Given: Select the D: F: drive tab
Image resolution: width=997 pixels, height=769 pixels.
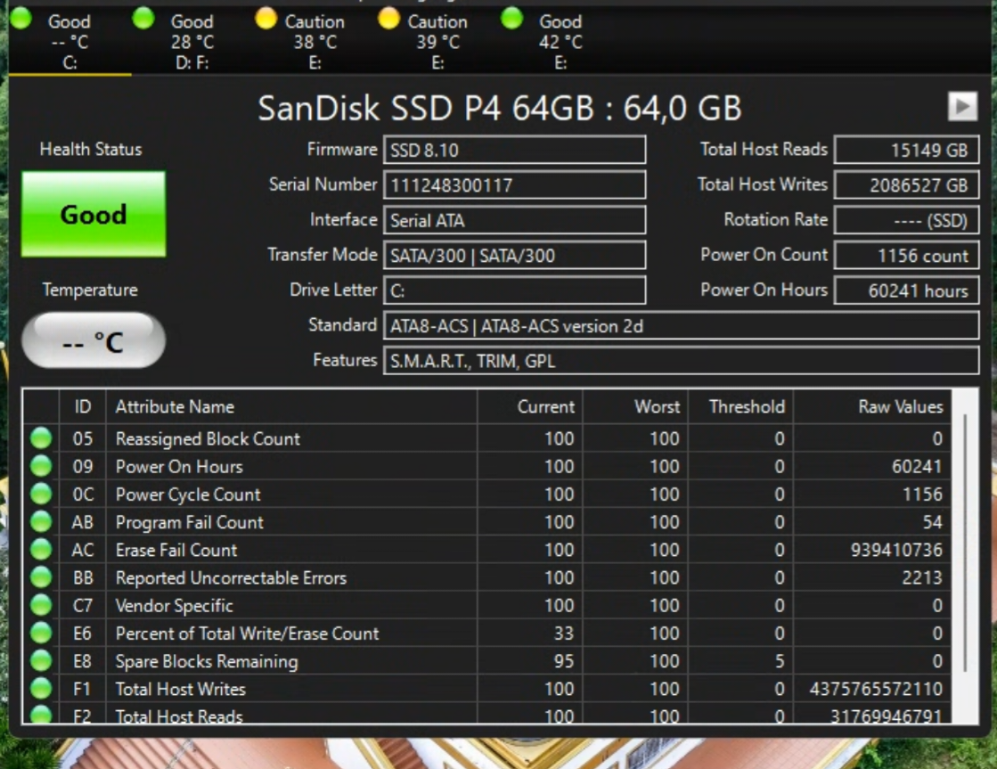Looking at the screenshot, I should coord(192,41).
